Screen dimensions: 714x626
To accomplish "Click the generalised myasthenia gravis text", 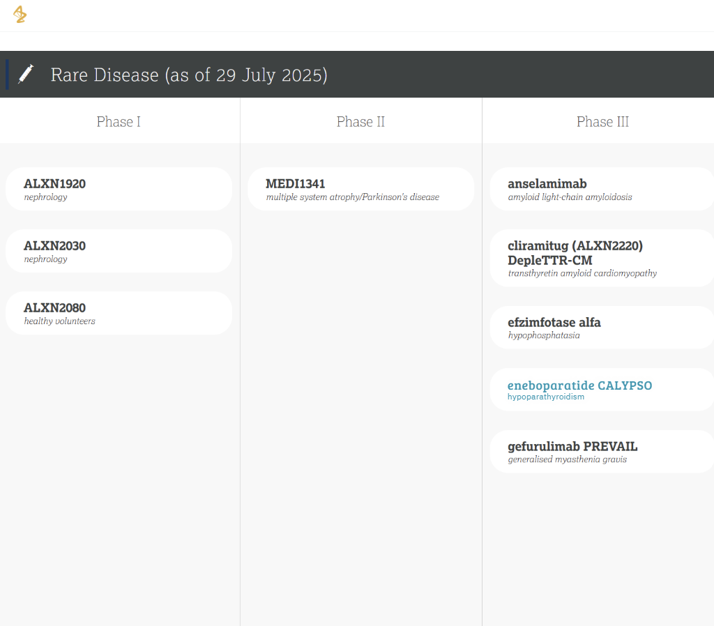I will (567, 459).
